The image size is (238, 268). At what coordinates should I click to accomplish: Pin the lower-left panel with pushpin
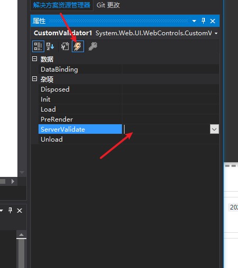(x=10, y=211)
